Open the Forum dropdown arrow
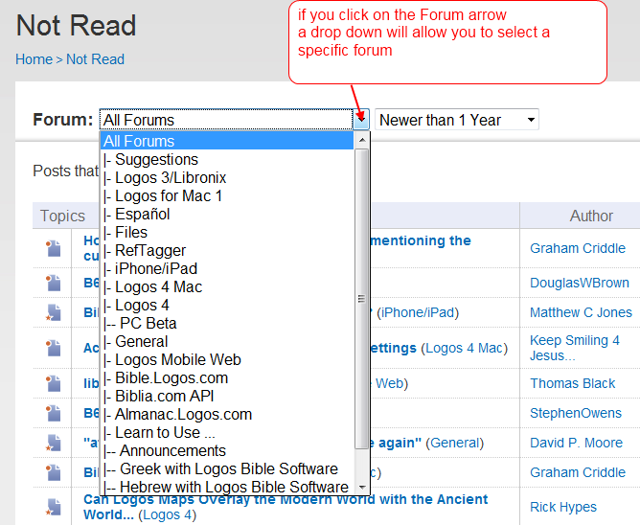 (361, 120)
